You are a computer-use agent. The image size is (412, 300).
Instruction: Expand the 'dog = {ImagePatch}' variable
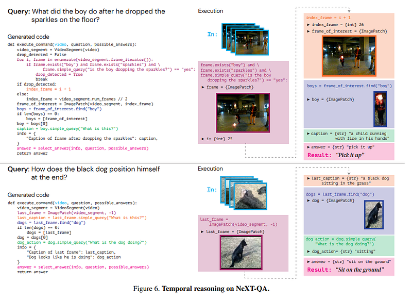308,201
